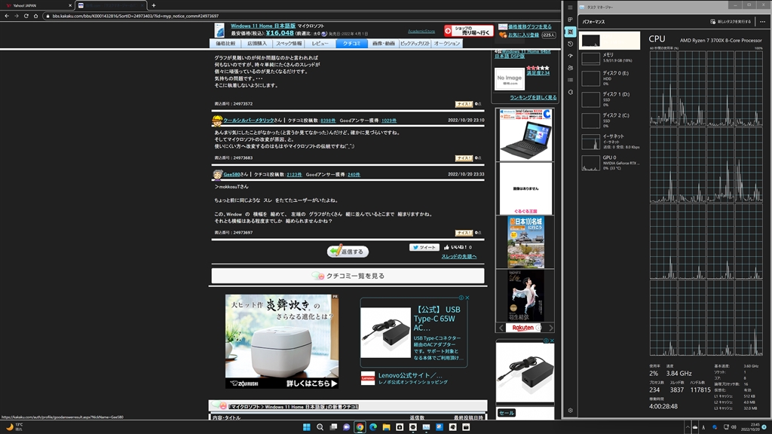Go back in Chrome browser

[6, 16]
